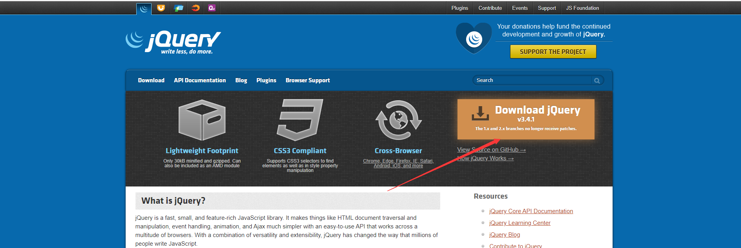Open jQuery Learning Center link
This screenshot has height=248, width=741.
[x=520, y=223]
